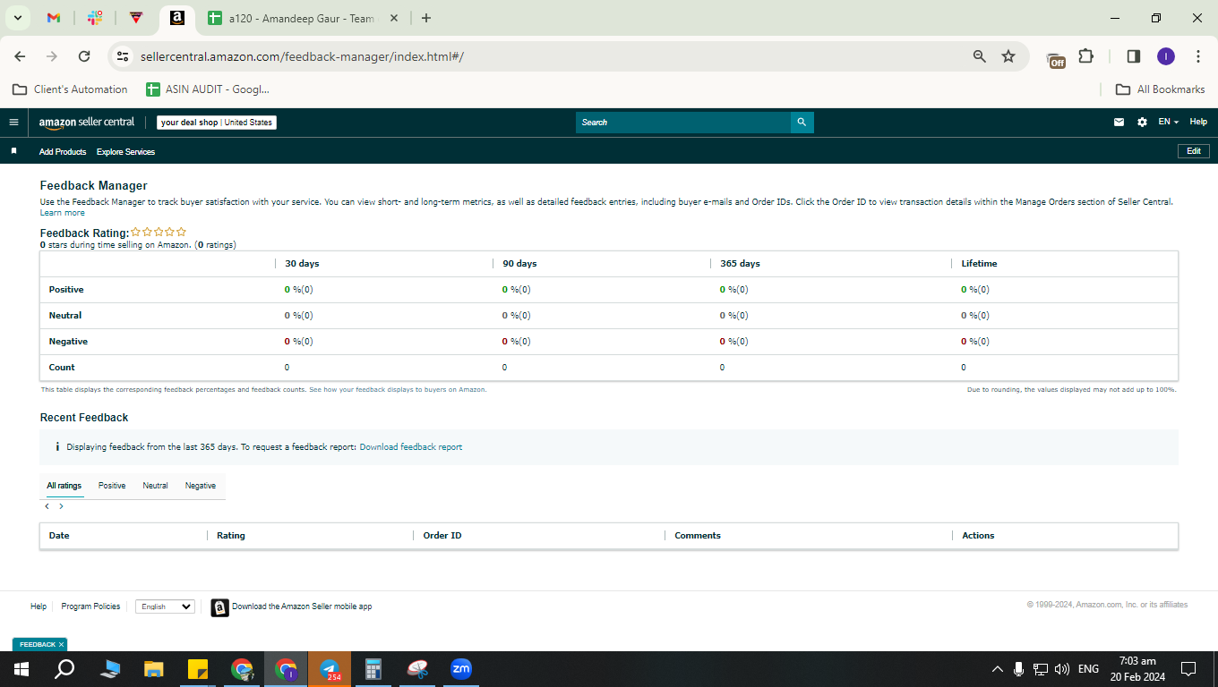Click the extension icon labeled Off
Screen dimensions: 1218x687
click(1056, 58)
